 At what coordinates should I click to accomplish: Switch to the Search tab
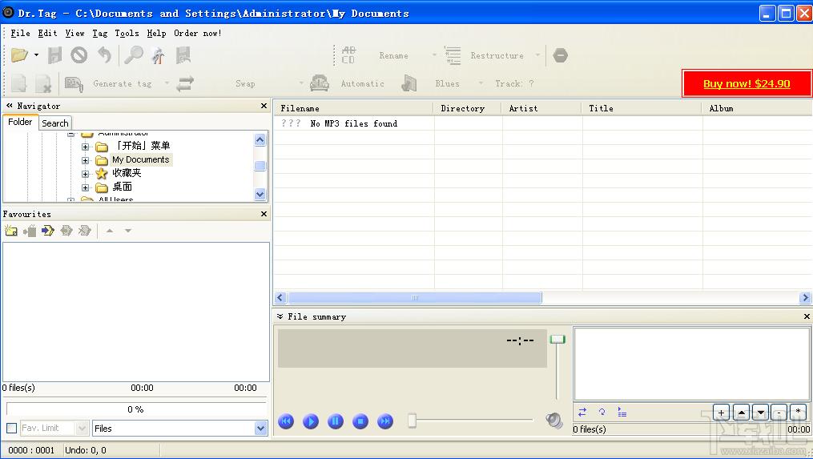55,123
